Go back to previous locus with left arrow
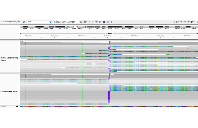This screenshot has width=198, height=128. (x=89, y=22)
